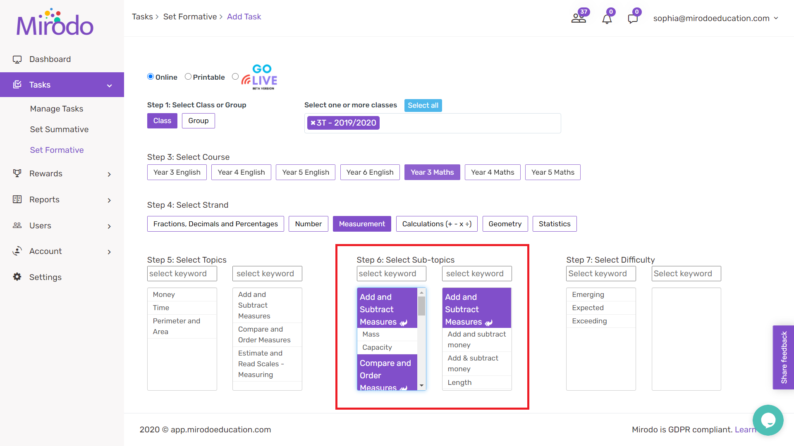Expand the Reports menu chevron
The width and height of the screenshot is (794, 446).
tap(110, 200)
